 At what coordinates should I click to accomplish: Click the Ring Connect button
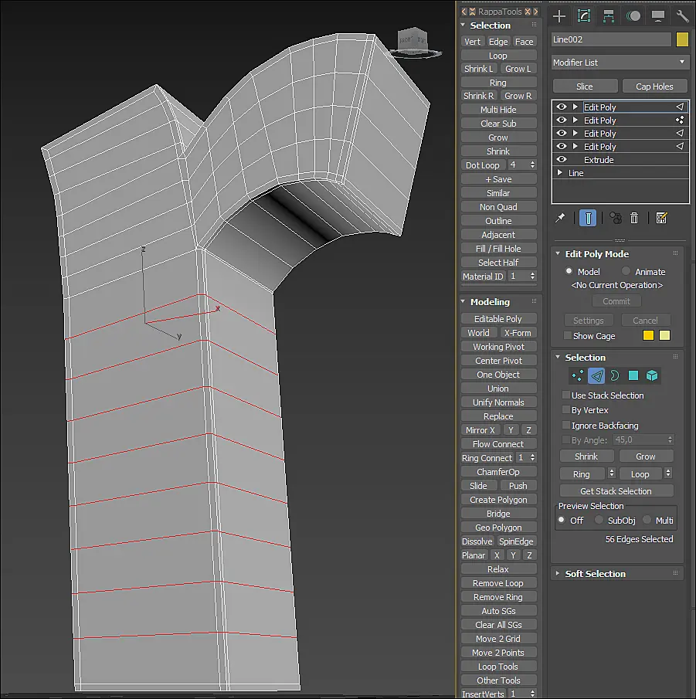coord(487,458)
